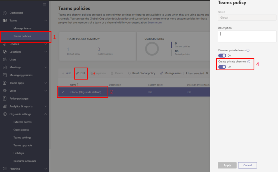Open Resource accounts in sidebar

pyautogui.click(x=25, y=161)
